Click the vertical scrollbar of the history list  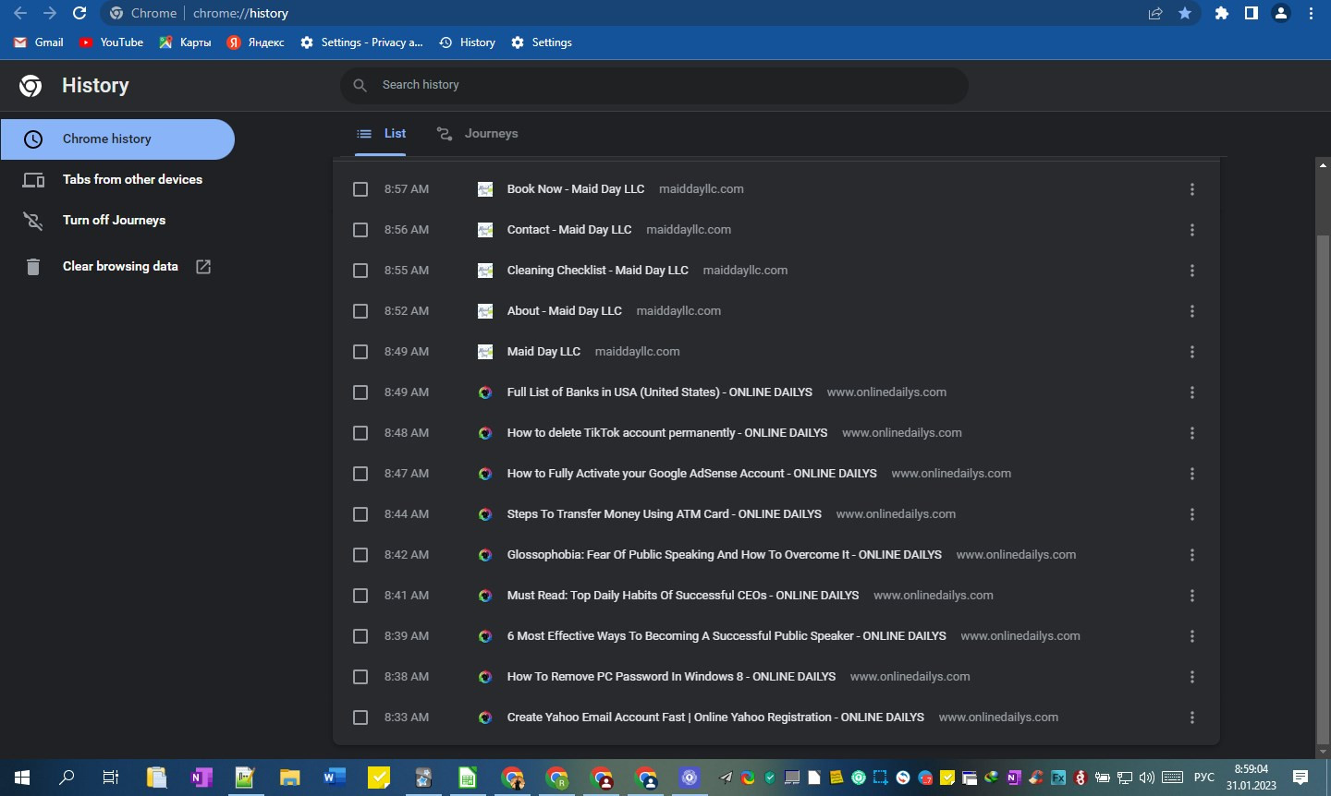1323,489
